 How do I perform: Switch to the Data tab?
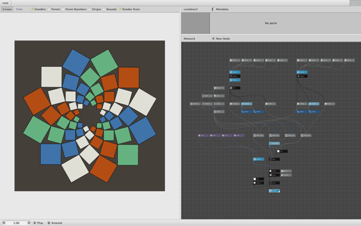19,9
